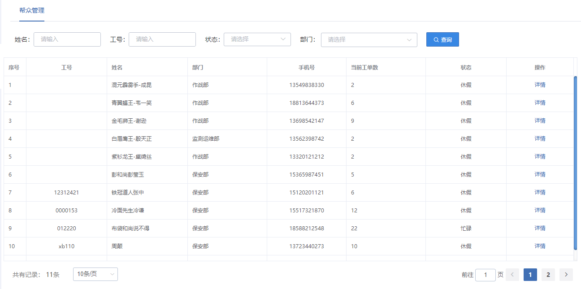Click phone number 15517321870
This screenshot has width=581, height=289.
pyautogui.click(x=307, y=210)
